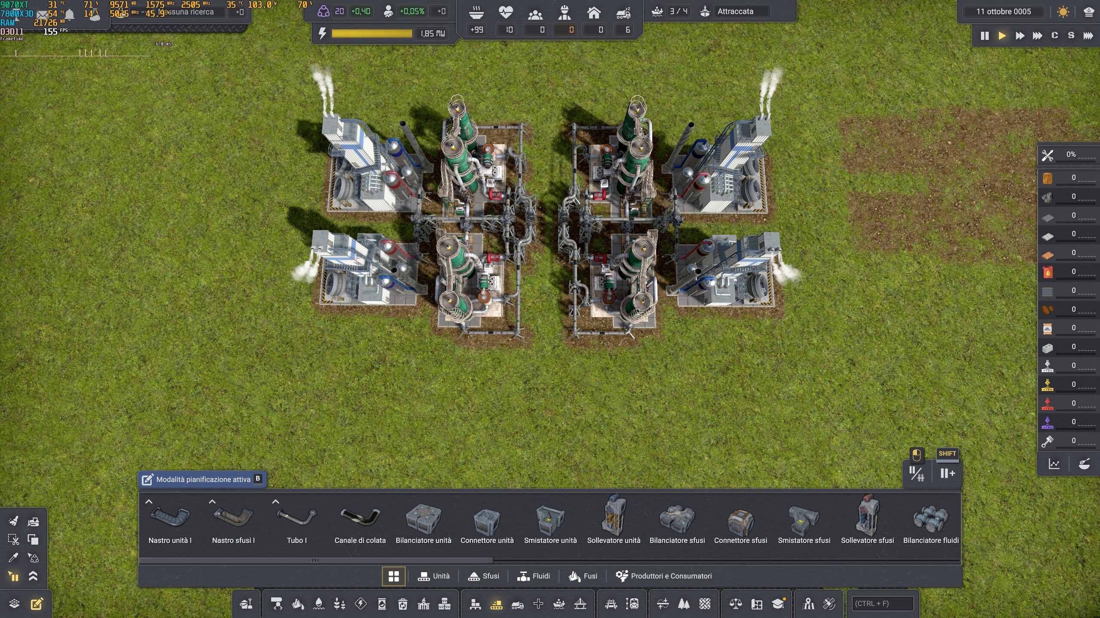Pick the eyedropper clone tool

point(13,557)
